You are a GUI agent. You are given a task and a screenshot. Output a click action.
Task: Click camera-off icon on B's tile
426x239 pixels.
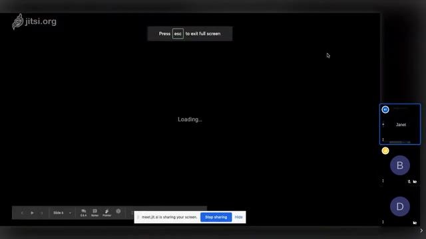415,181
